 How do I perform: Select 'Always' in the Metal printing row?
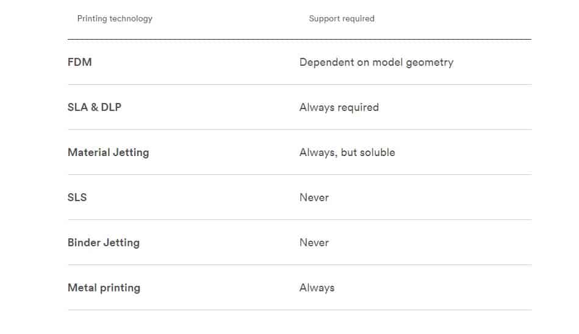pos(317,288)
